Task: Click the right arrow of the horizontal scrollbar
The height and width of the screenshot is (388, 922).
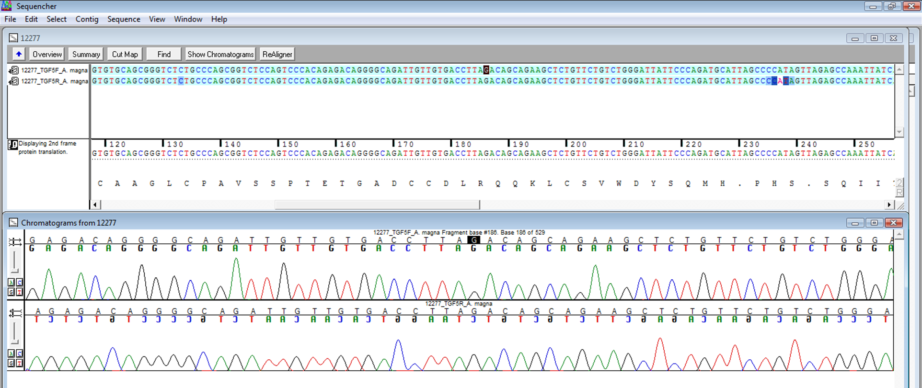Action: [x=889, y=205]
